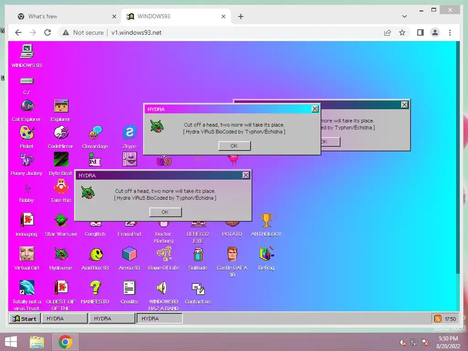The width and height of the screenshot is (468, 351).
Task: Open the Acid Box 93 smiley icon
Action: (x=96, y=255)
